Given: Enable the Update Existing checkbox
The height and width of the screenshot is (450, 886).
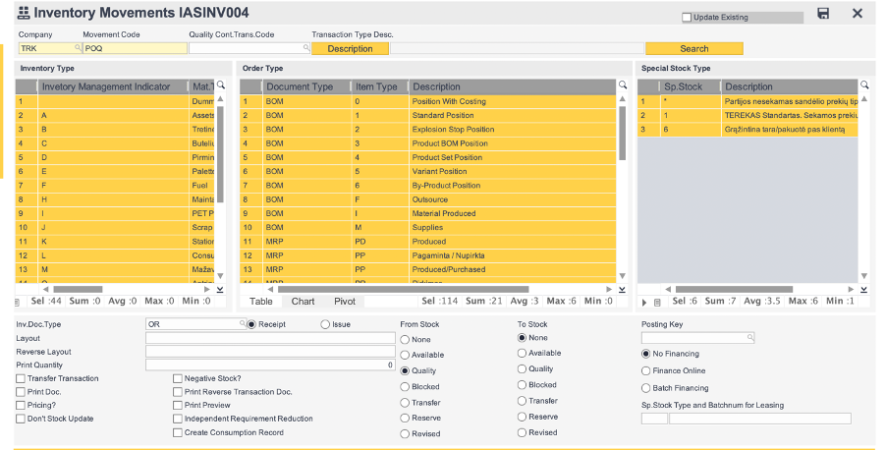Looking at the screenshot, I should pyautogui.click(x=687, y=18).
